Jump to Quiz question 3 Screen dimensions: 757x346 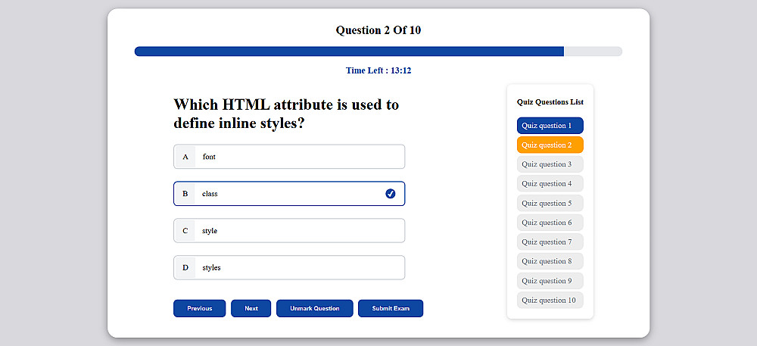click(x=550, y=164)
